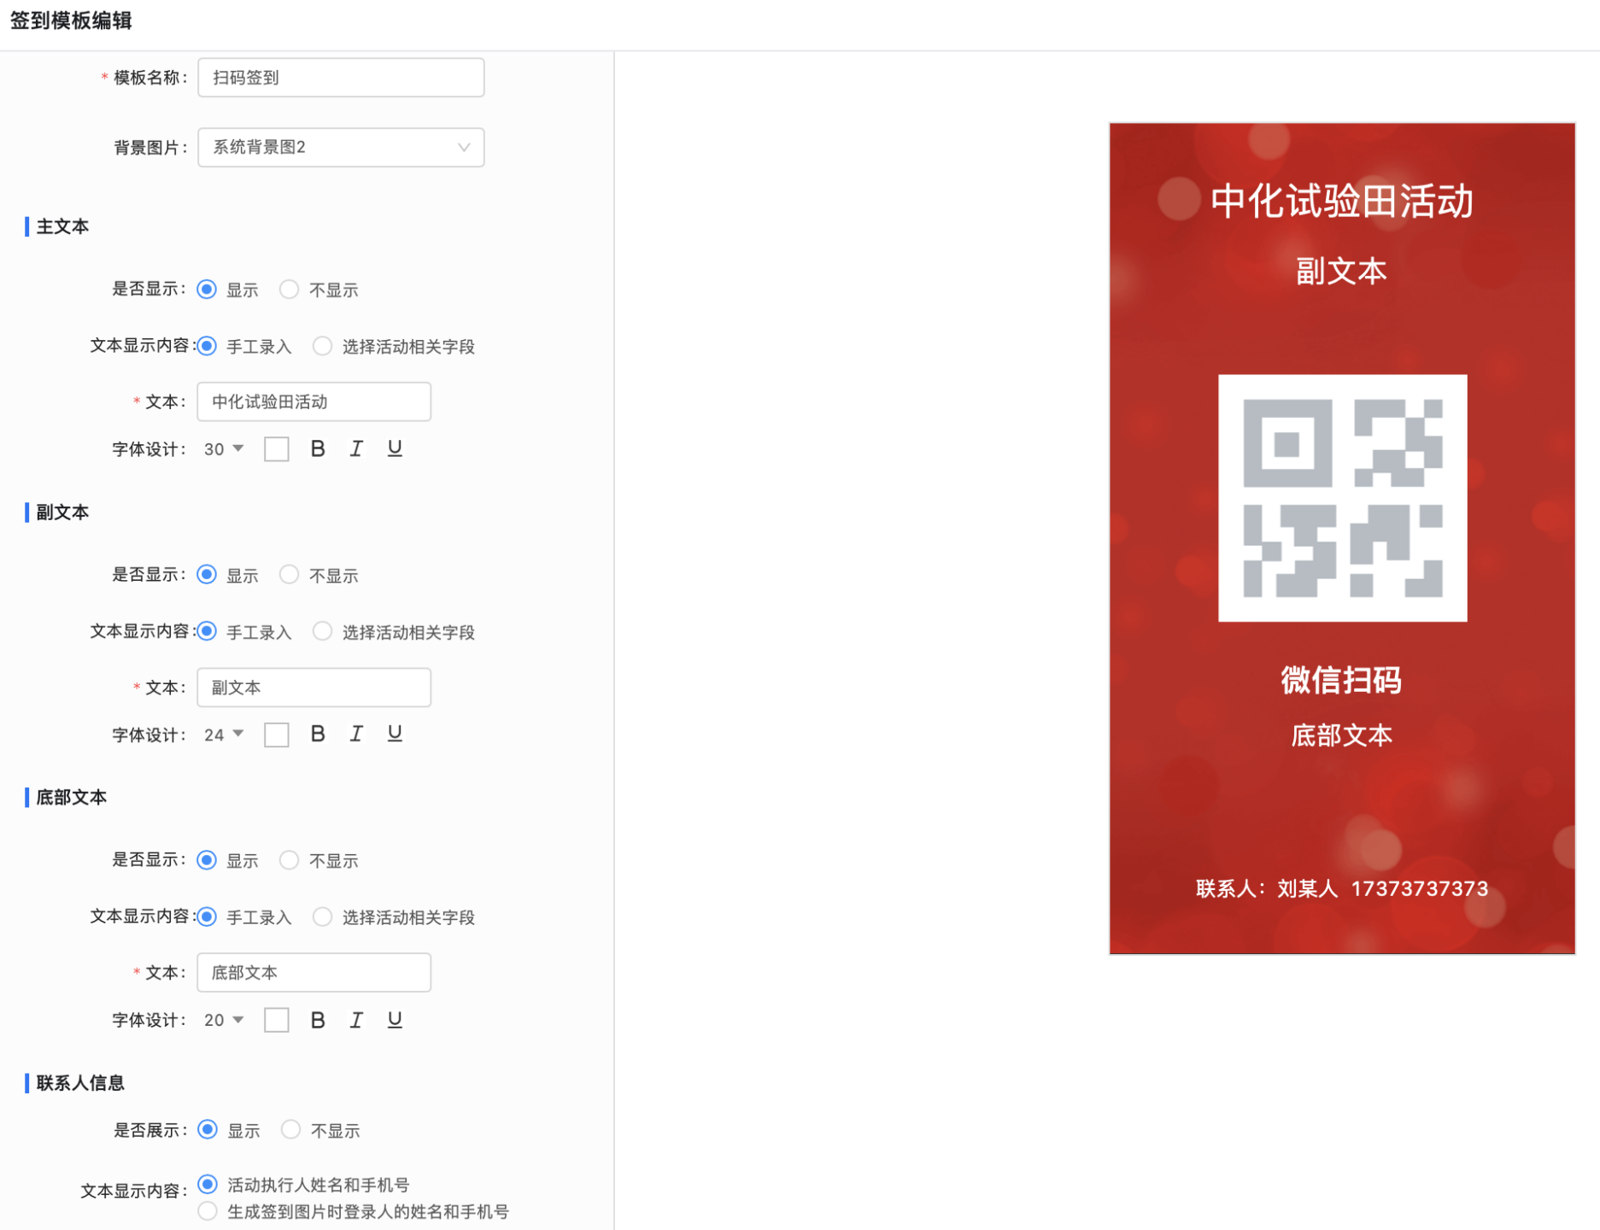
Task: Select 手工录入 for subtitle text content
Action: [207, 631]
